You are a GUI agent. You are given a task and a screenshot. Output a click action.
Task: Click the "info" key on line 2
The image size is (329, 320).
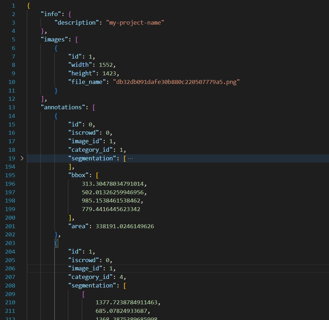pyautogui.click(x=51, y=14)
